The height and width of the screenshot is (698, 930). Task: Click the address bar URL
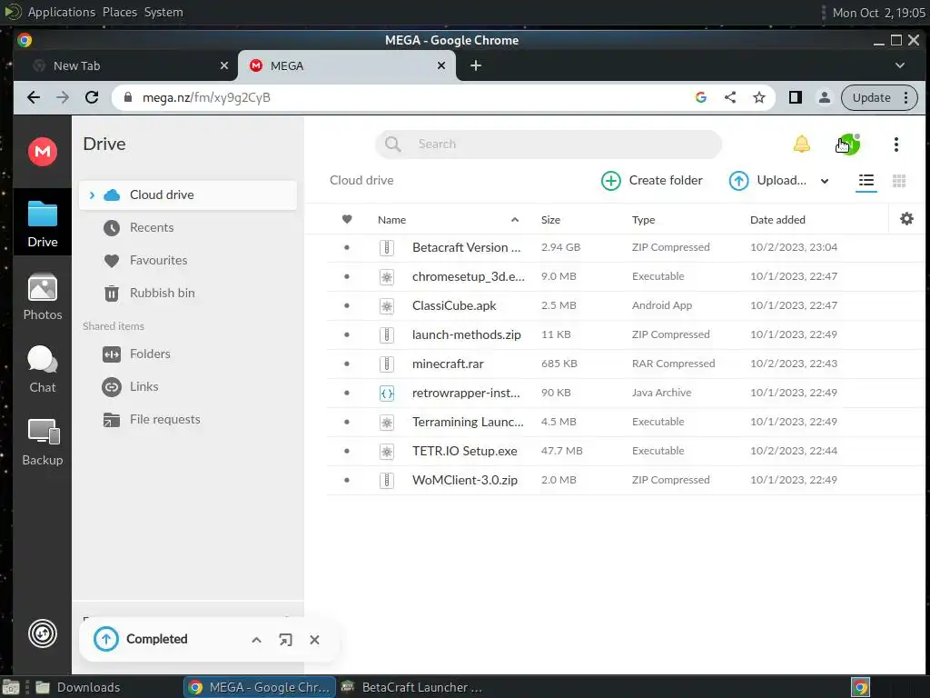[x=206, y=98]
